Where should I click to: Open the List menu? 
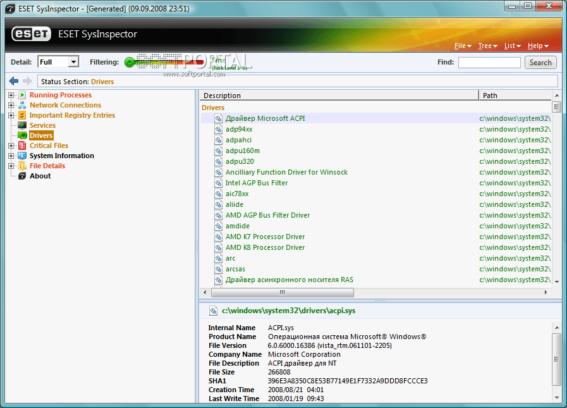click(x=513, y=46)
